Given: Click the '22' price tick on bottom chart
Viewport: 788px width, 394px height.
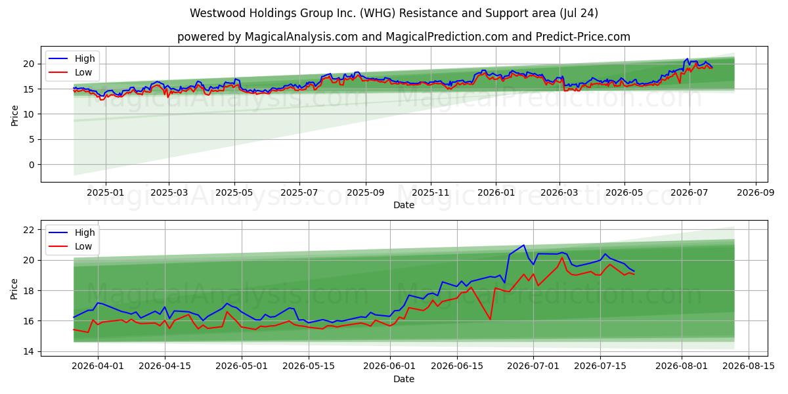Looking at the screenshot, I should click(x=28, y=230).
